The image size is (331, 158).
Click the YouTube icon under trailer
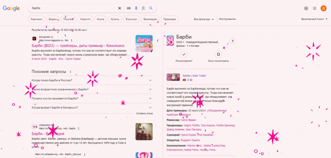[184, 80]
